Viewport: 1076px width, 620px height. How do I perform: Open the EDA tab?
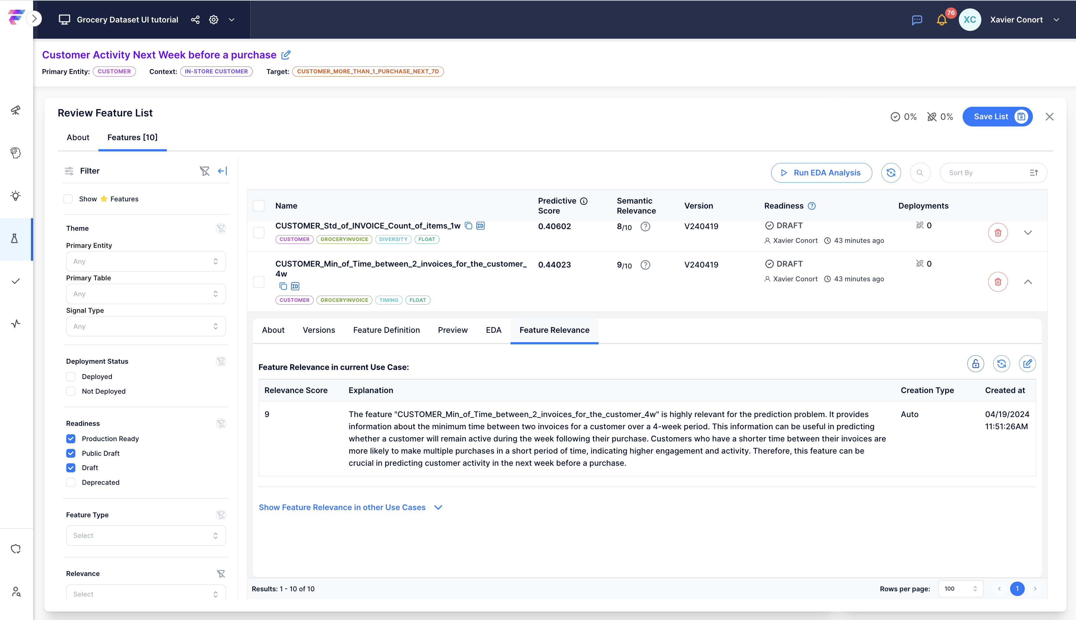[493, 330]
